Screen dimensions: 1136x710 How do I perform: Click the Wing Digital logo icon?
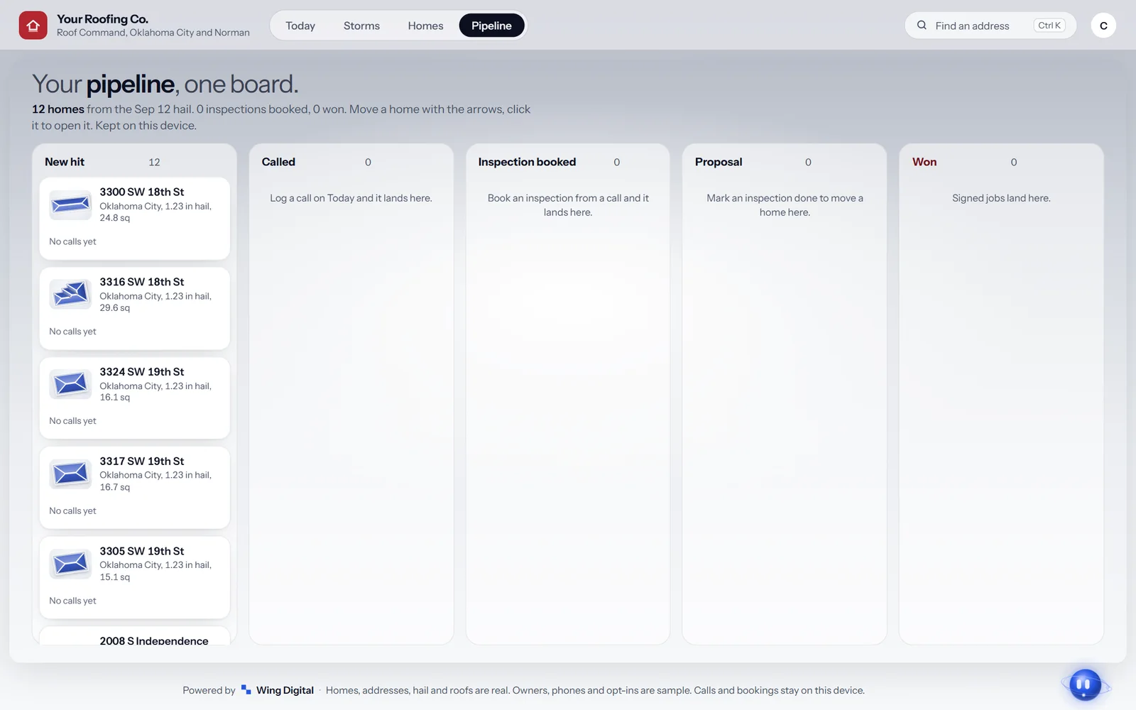(x=246, y=689)
